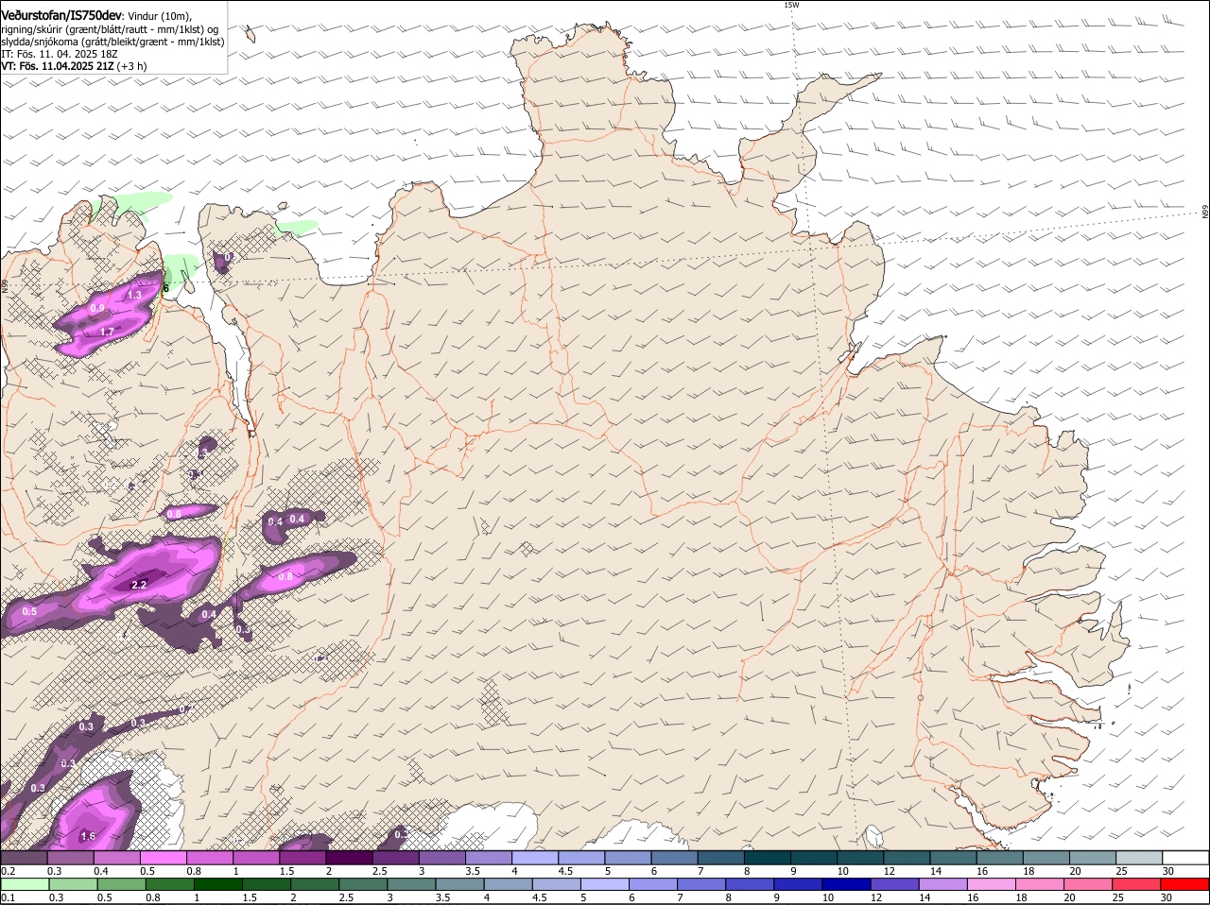Image resolution: width=1210 pixels, height=905 pixels.
Task: Select the 0.2 swatch in upper purple legend
Action: 24,857
